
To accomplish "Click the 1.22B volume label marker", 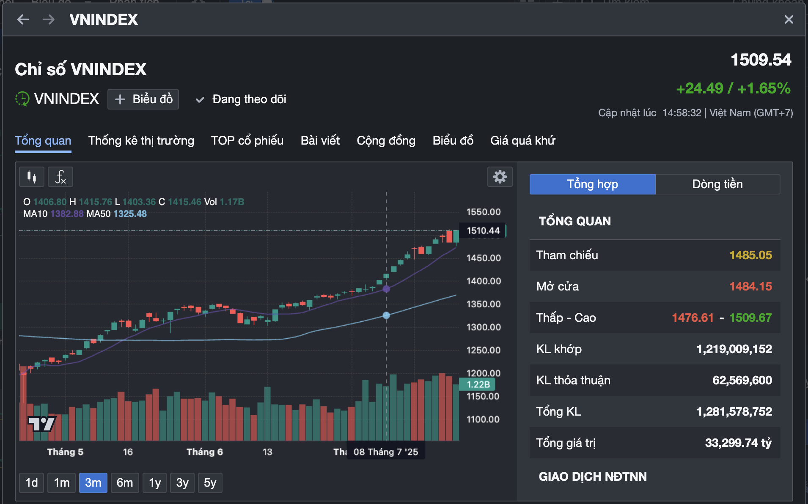I will 478,384.
